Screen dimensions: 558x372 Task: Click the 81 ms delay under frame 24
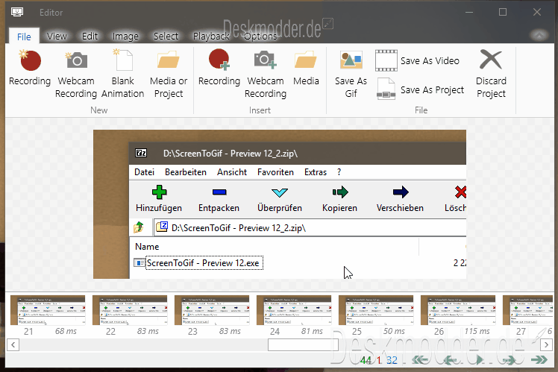point(312,331)
